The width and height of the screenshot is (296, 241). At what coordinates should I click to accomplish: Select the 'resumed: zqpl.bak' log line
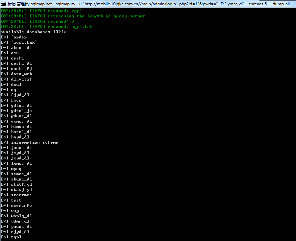[x=47, y=27]
